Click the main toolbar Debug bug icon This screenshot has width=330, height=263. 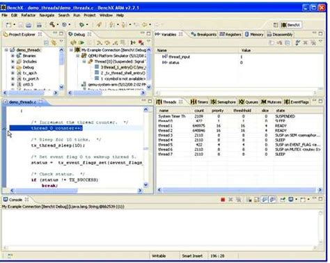pyautogui.click(x=81, y=24)
